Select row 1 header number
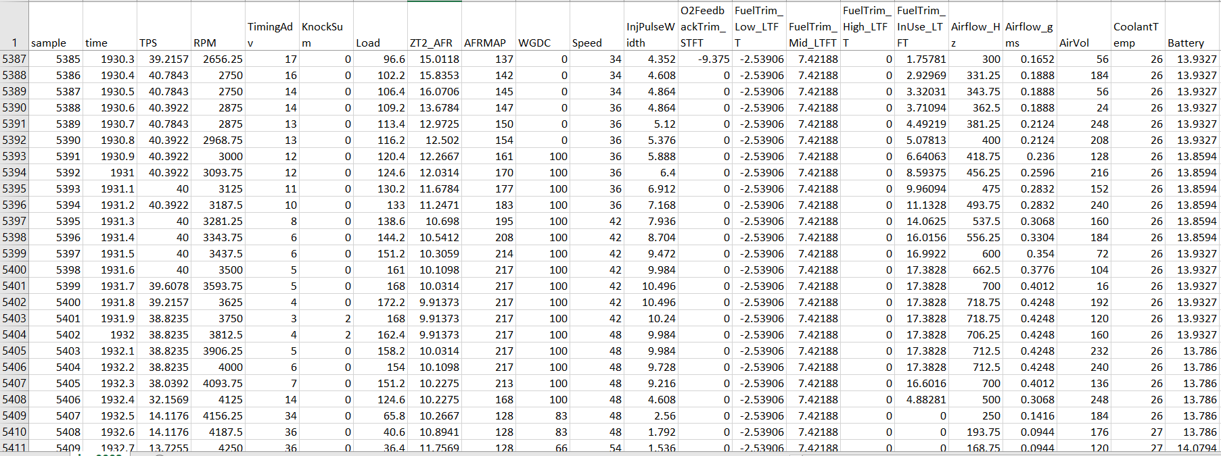 click(x=14, y=42)
